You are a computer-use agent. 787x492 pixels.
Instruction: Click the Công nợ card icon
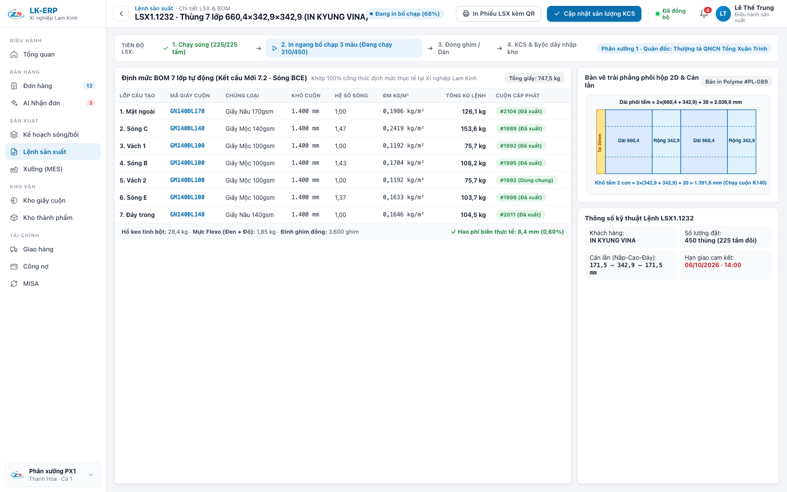14,267
